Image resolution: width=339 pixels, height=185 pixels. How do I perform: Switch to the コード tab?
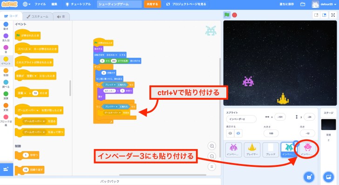pyautogui.click(x=11, y=16)
